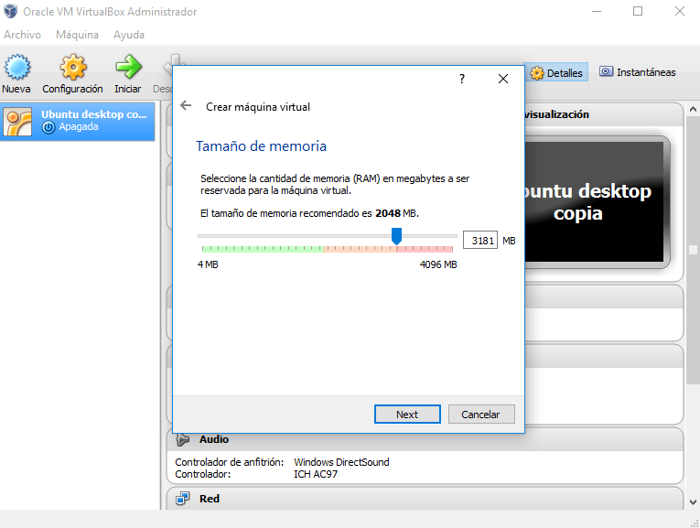
Task: Open the Ayuda menu
Action: [129, 35]
